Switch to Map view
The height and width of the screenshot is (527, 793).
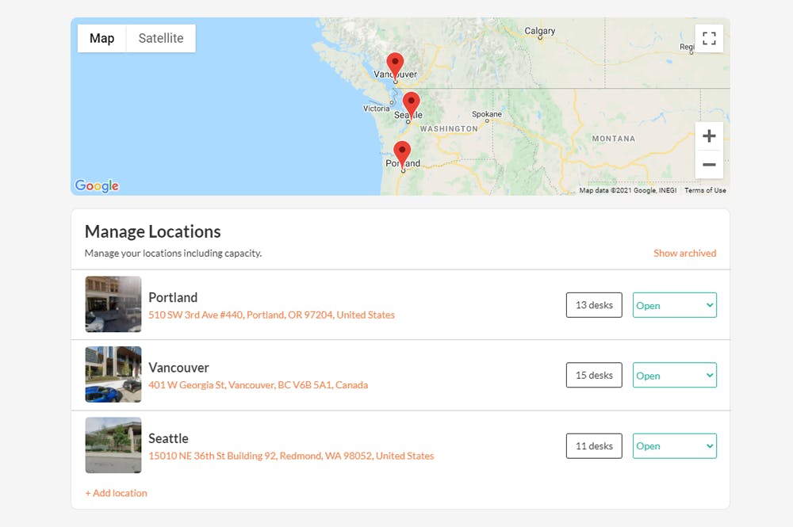102,38
